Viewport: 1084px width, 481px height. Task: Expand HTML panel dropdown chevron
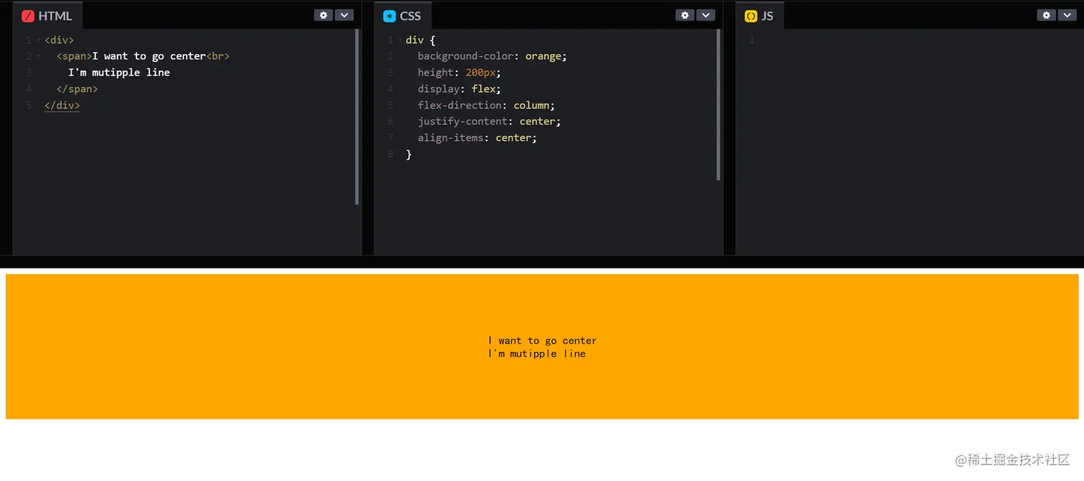point(345,15)
